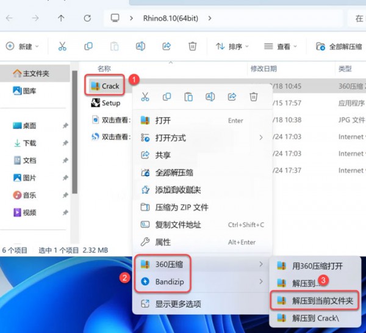Expand 打开方式 submenu
The height and width of the screenshot is (333, 366).
point(202,137)
